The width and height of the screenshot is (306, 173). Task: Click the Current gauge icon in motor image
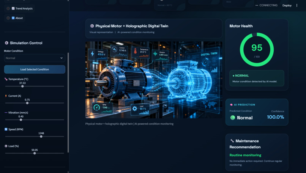coord(114,50)
